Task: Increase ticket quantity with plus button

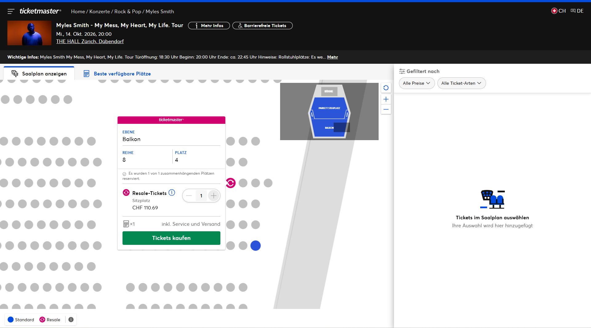Action: [x=214, y=196]
